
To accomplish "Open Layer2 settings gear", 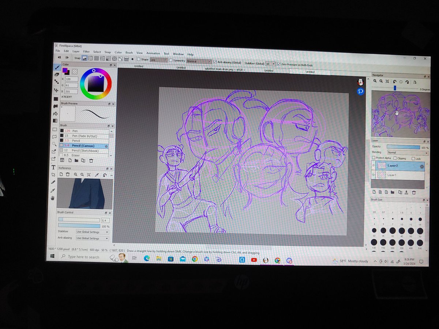I will (421, 167).
